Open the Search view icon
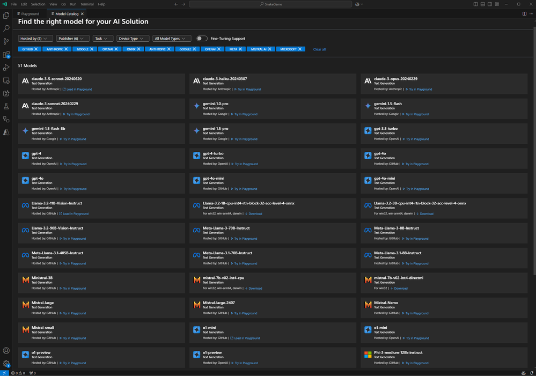Viewport: 536px width, 376px height. point(6,28)
